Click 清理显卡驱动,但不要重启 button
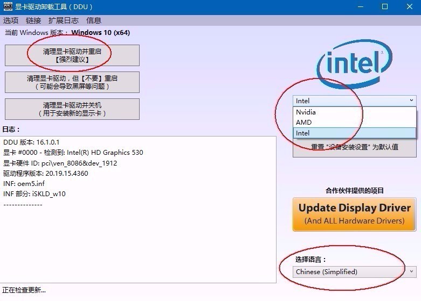Image resolution: width=421 pixels, height=301 pixels. (72, 82)
